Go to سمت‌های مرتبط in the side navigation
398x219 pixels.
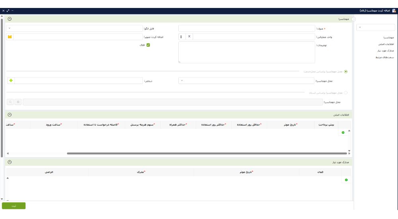tap(385, 57)
